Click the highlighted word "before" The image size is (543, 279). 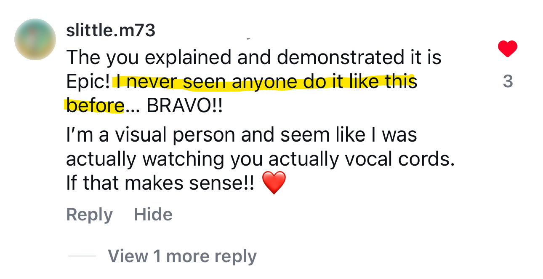click(x=95, y=106)
